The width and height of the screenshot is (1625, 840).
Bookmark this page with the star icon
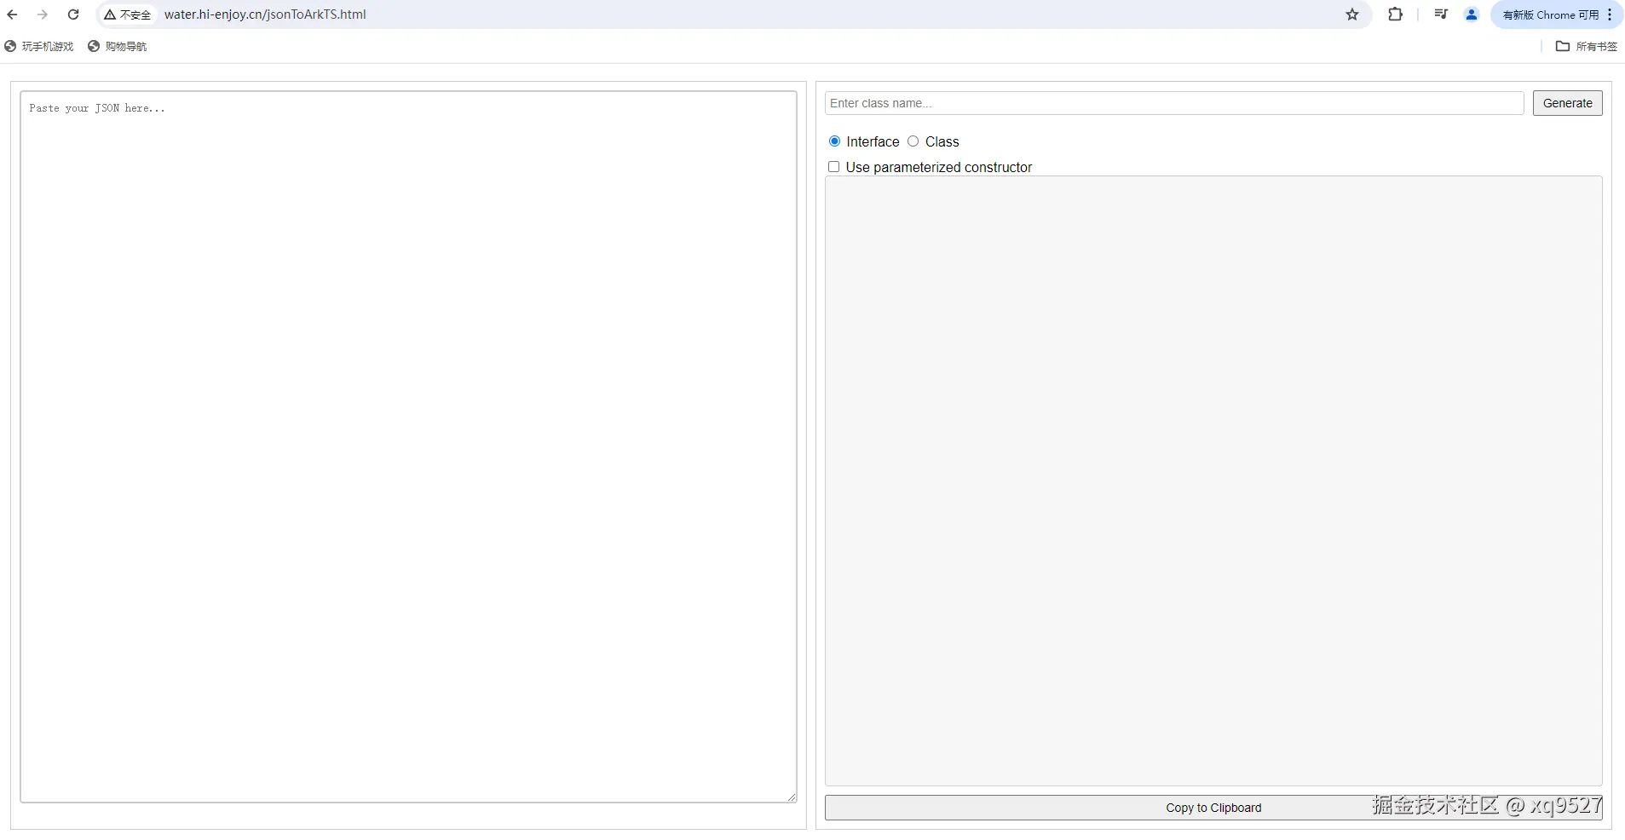point(1352,14)
